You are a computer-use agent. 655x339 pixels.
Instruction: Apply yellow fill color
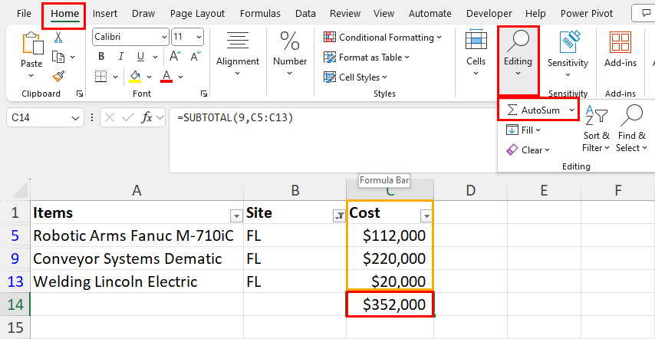(x=135, y=77)
